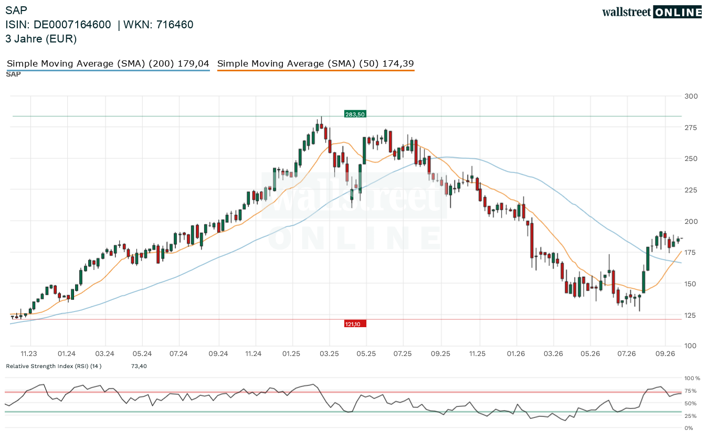Screen dimensions: 708x442
Task: Click the 07.24 date axis label
Action: (179, 354)
